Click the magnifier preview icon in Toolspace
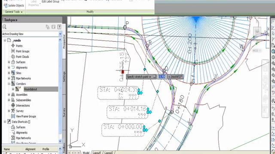This screenshot has height=154, width=275. [x=5, y=27]
